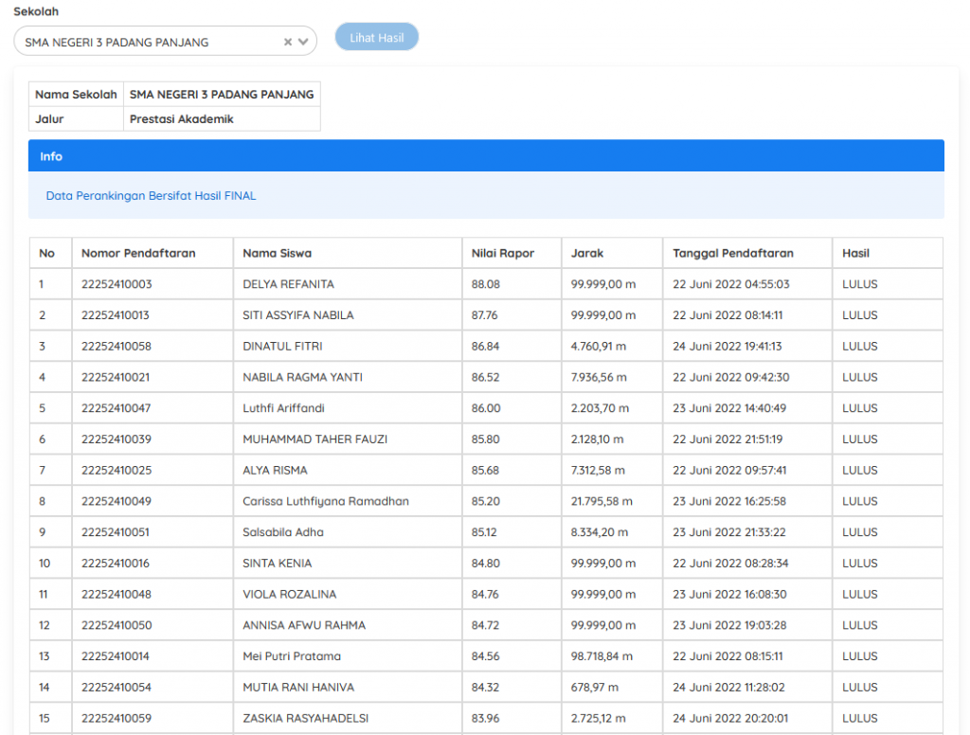Click the Nomor Pendaftaran column header
970x735 pixels.
point(138,253)
